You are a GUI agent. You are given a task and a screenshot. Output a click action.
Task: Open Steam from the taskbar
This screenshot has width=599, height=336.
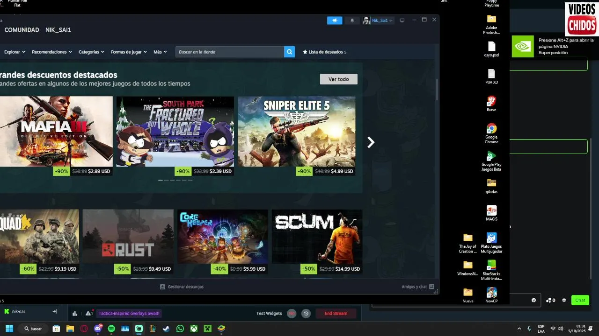[166, 329]
